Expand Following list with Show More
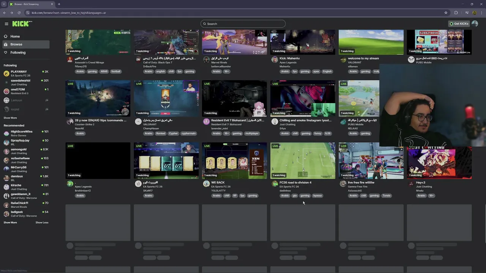Screen dimensions: 486x273 pos(10,118)
